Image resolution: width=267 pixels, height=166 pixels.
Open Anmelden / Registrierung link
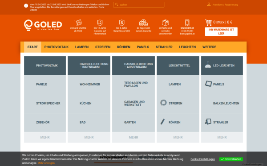point(225,5)
